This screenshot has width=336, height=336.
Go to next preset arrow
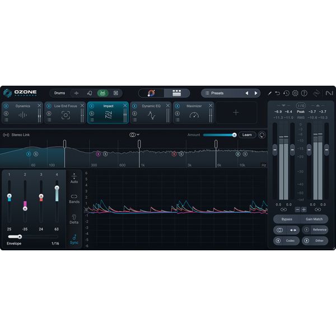(x=256, y=93)
